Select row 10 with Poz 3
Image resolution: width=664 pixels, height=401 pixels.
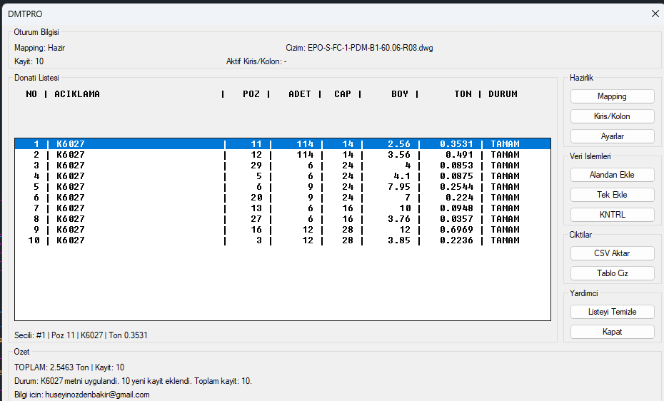click(282, 240)
